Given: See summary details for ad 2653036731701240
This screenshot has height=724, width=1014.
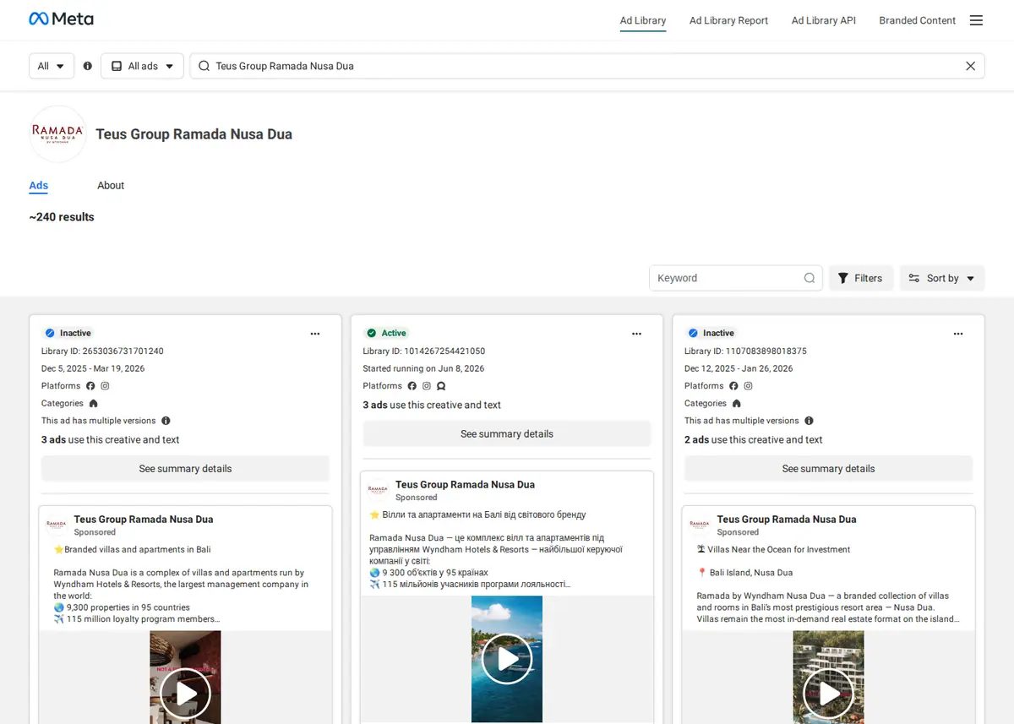Looking at the screenshot, I should click(185, 469).
